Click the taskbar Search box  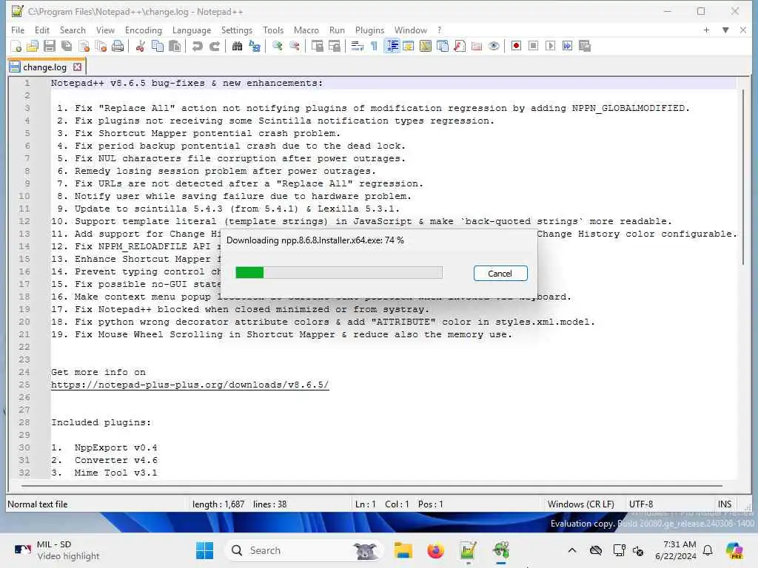[x=303, y=550]
